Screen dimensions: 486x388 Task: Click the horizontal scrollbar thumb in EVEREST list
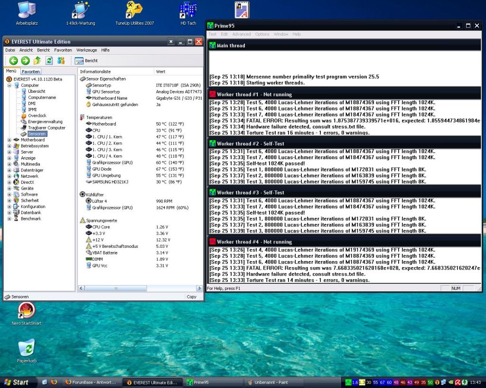[x=116, y=289]
